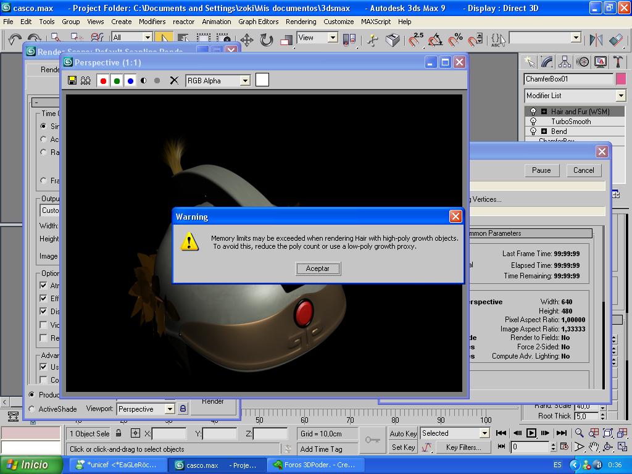This screenshot has width=632, height=474.
Task: Expand the Bend modifier plus
Action: [x=544, y=131]
